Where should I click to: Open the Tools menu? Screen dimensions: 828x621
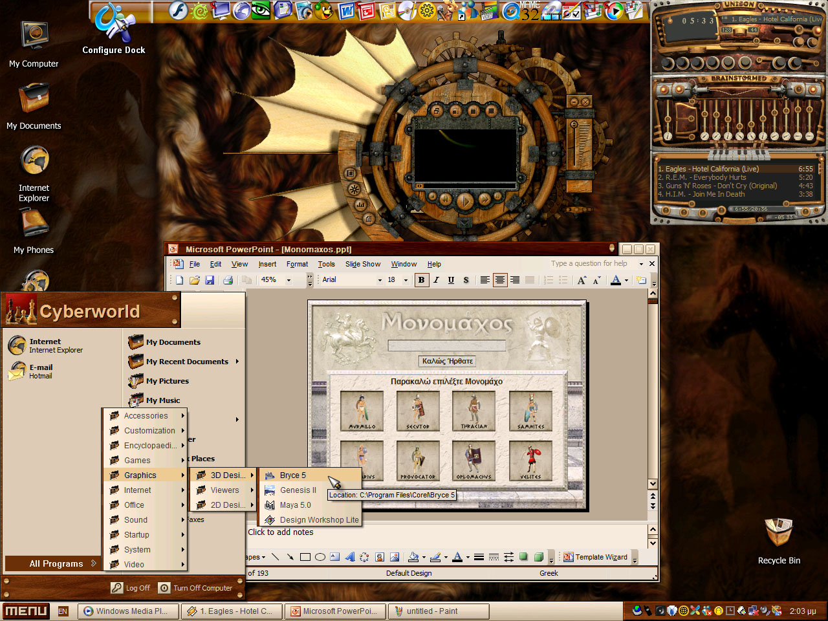click(326, 264)
